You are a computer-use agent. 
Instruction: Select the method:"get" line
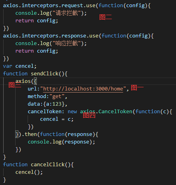[48, 96]
